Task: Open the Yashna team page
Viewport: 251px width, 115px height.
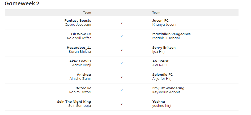Action: 159,102
